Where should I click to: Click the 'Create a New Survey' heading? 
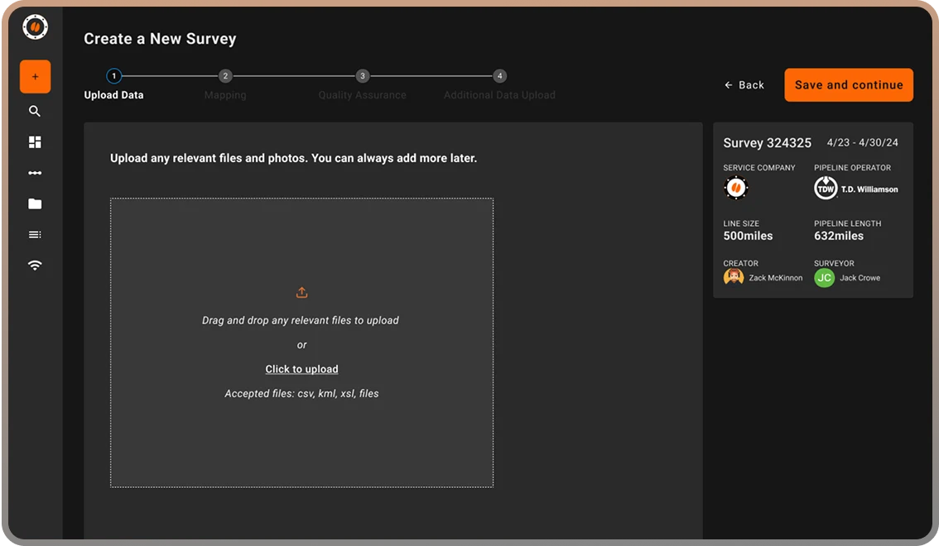coord(160,39)
